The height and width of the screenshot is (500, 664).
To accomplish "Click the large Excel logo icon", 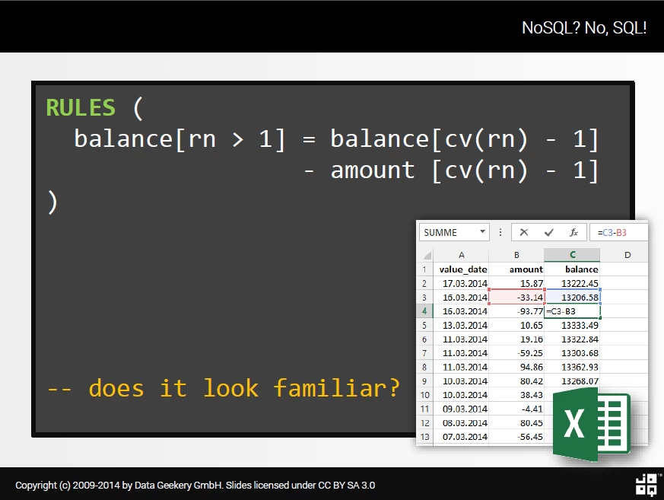I will coord(592,424).
